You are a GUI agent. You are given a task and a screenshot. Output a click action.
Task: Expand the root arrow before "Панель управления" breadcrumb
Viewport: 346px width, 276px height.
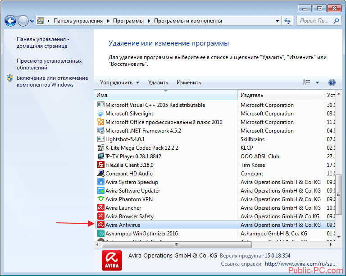[x=49, y=21]
